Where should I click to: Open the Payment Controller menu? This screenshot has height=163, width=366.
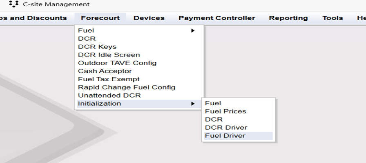pos(216,18)
